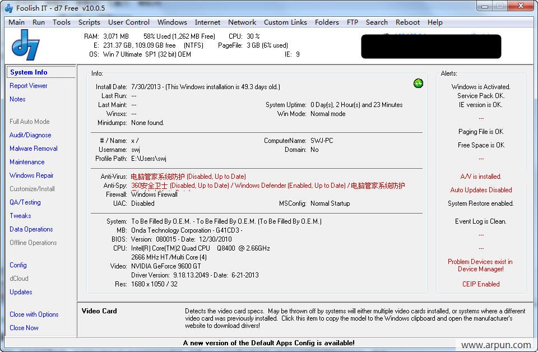
Task: Open the Help menu
Action: tap(435, 22)
